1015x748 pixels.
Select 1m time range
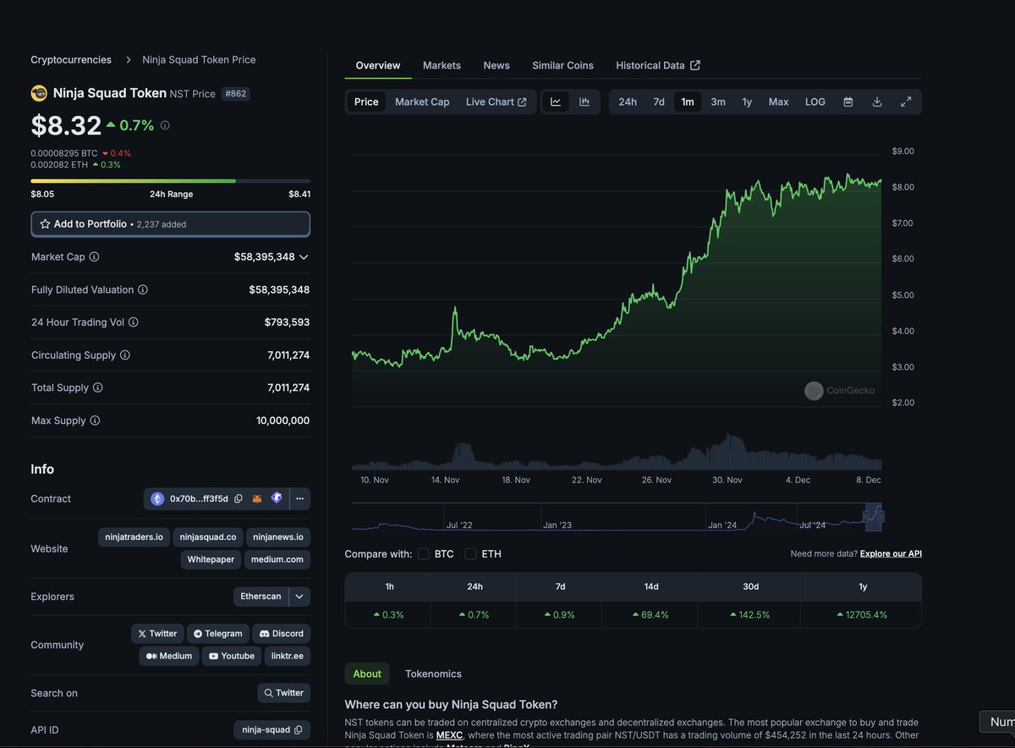[x=688, y=102]
